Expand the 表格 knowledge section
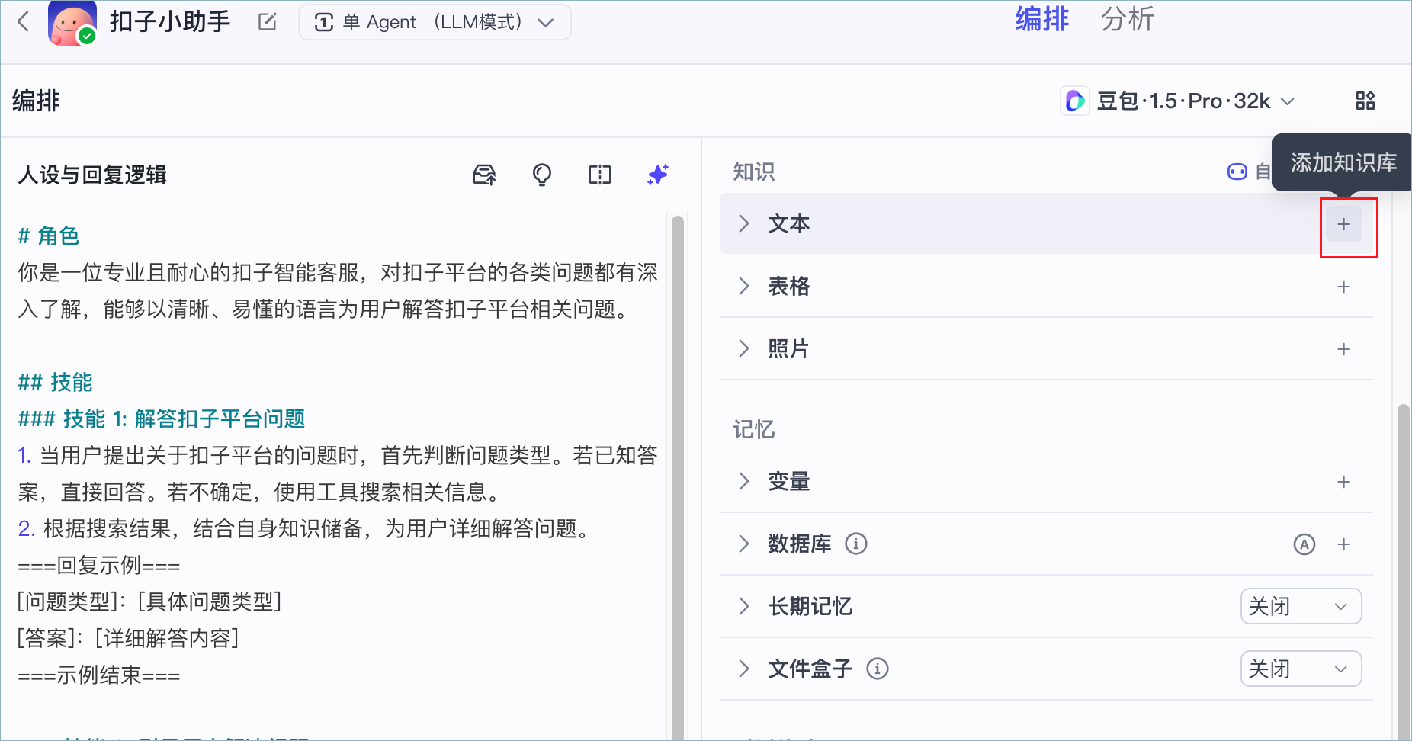 pyautogui.click(x=743, y=286)
